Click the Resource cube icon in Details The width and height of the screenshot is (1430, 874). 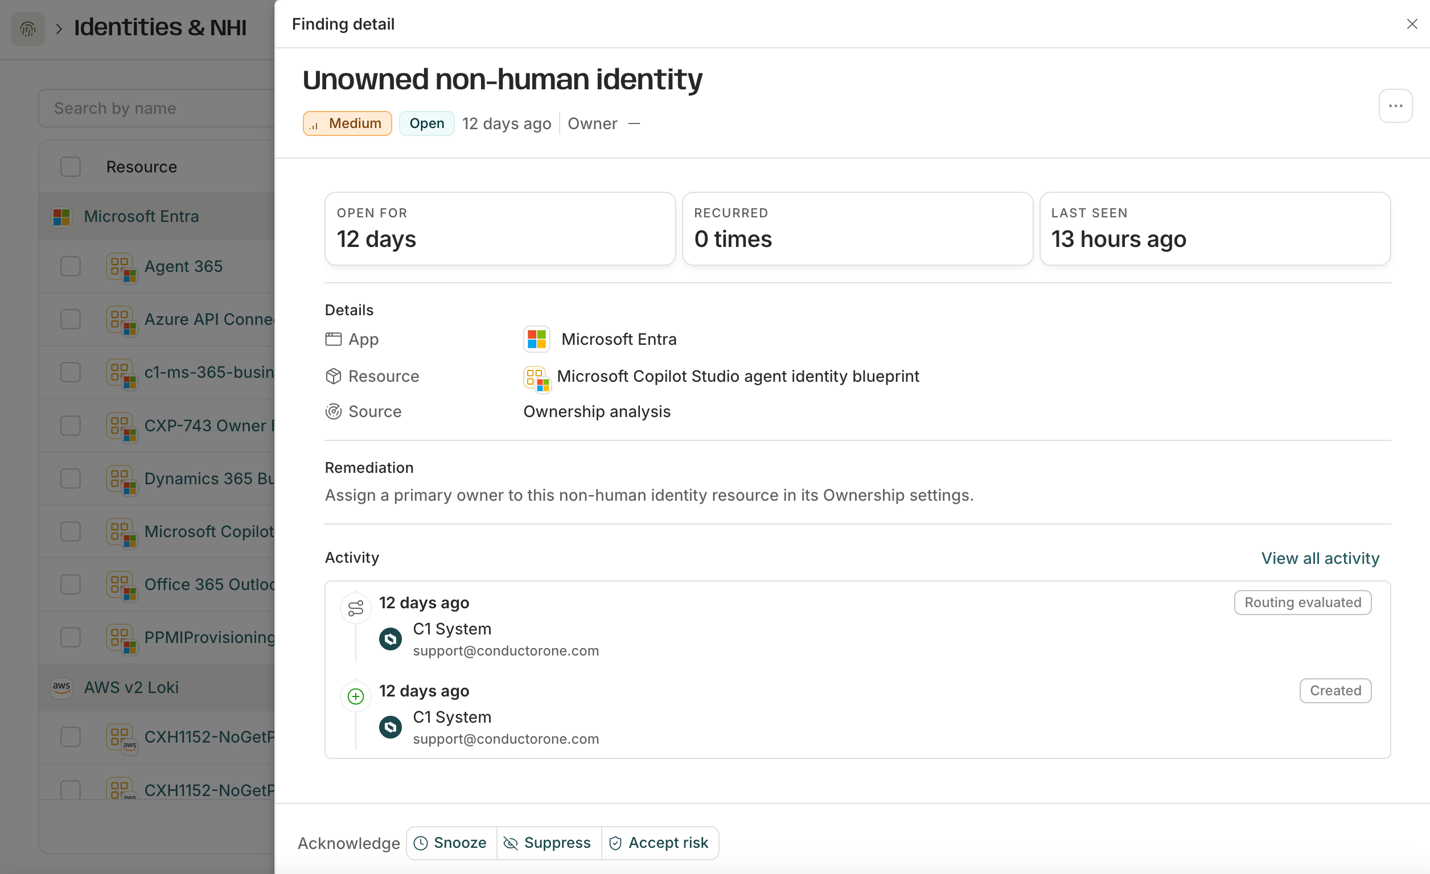click(x=333, y=376)
